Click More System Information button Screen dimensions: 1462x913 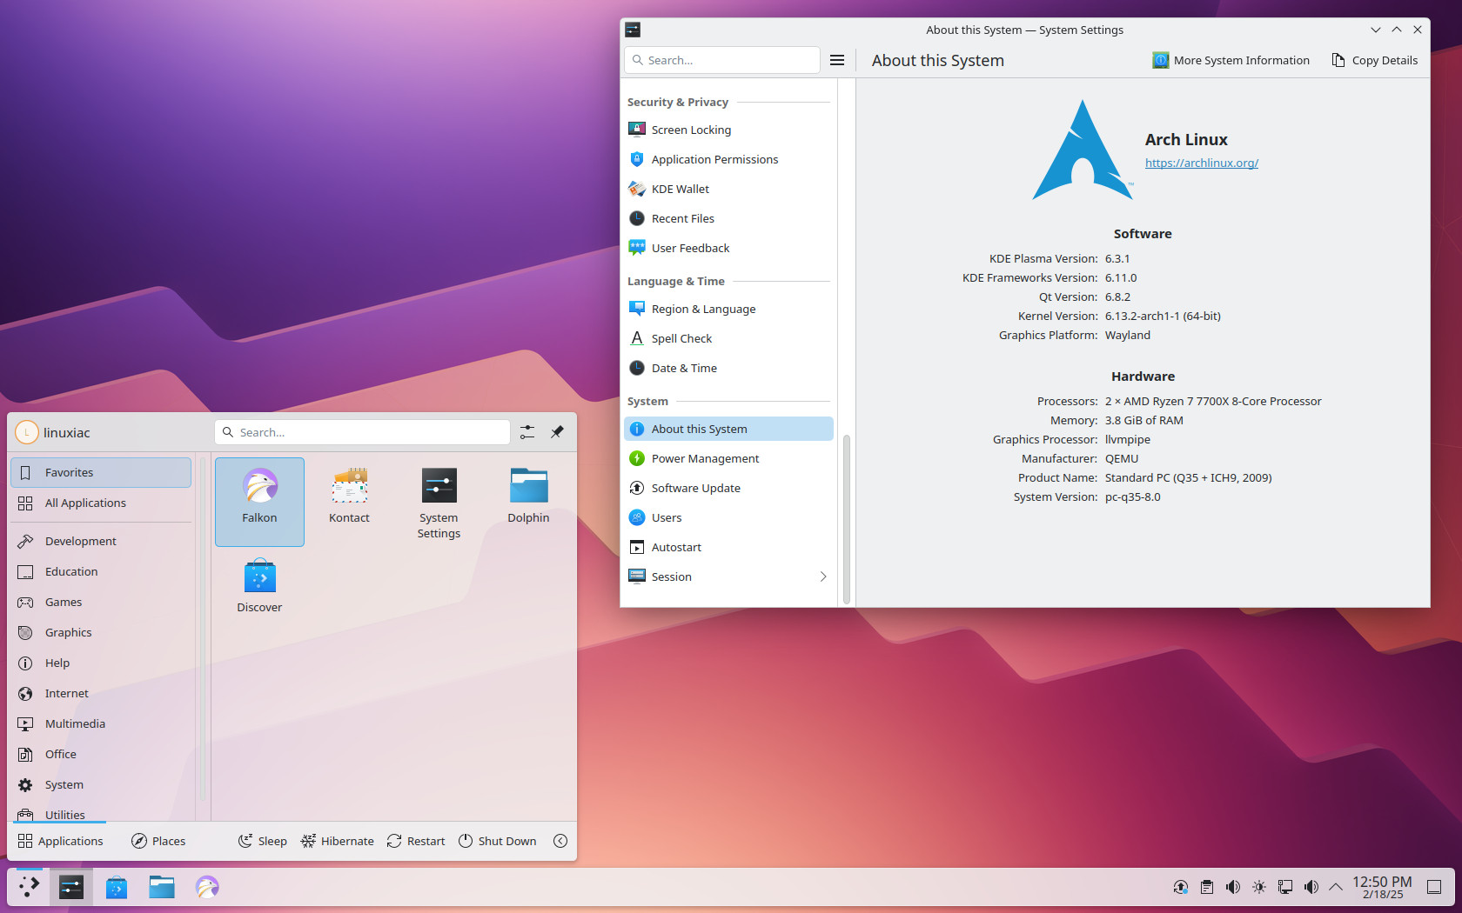(x=1231, y=60)
